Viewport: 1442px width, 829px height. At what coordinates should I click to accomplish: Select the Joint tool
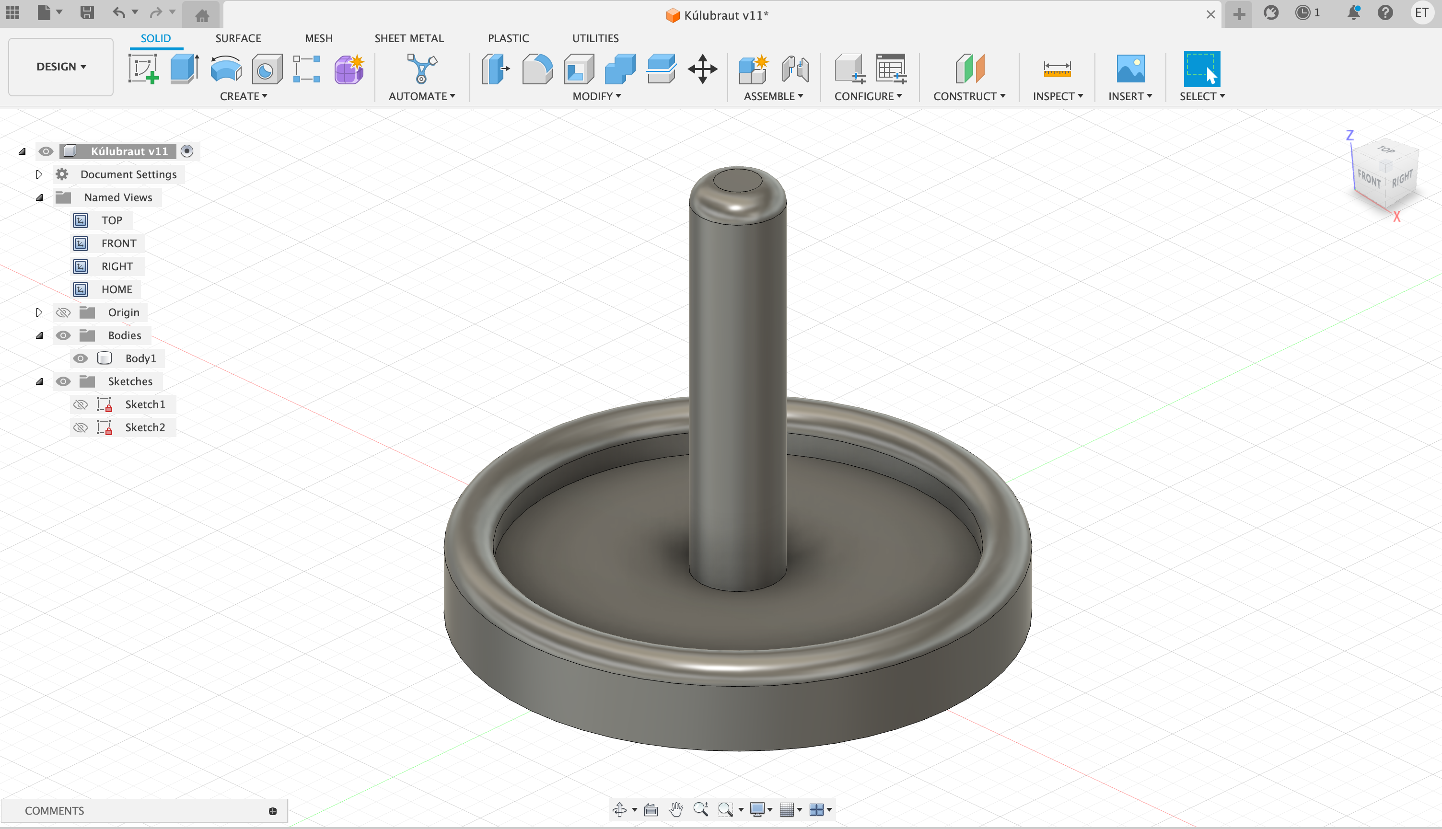coord(795,69)
